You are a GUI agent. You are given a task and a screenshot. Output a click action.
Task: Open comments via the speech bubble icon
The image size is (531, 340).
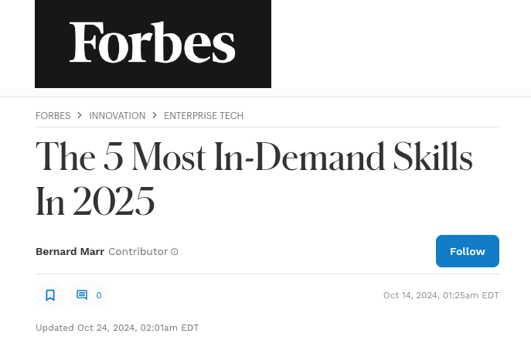[x=82, y=295]
